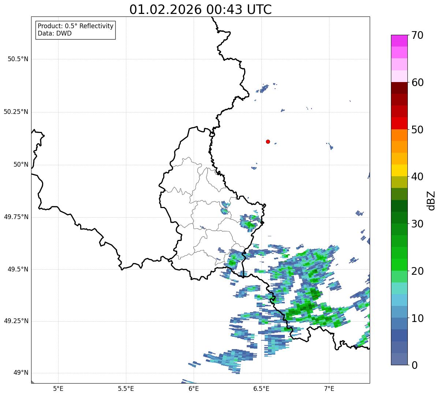This screenshot has height=396, width=440.
Task: Click the yellow colorbar swatch above 40
Action: pos(399,170)
